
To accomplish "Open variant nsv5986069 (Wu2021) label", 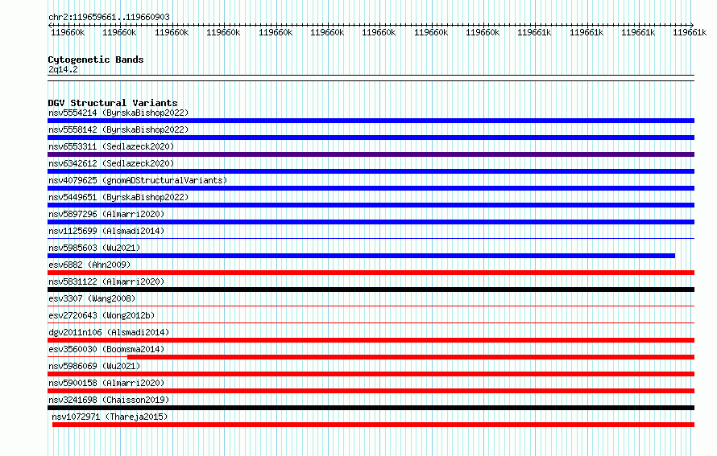I will point(94,366).
